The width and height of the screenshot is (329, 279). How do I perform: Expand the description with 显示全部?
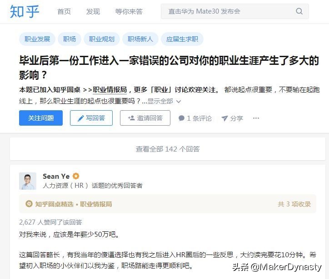click(164, 101)
